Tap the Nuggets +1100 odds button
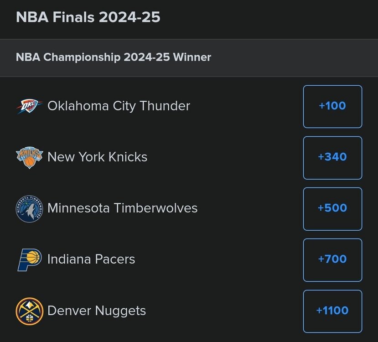 332,311
